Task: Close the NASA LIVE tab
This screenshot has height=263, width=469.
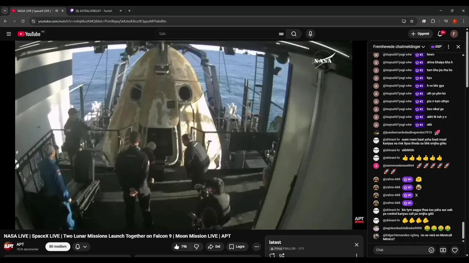Action: click(62, 11)
